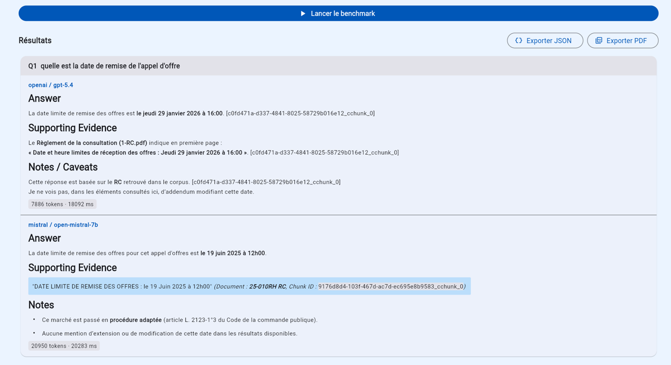Click "Règlement de la consultation (1-RC.pdf)" text

(x=92, y=143)
